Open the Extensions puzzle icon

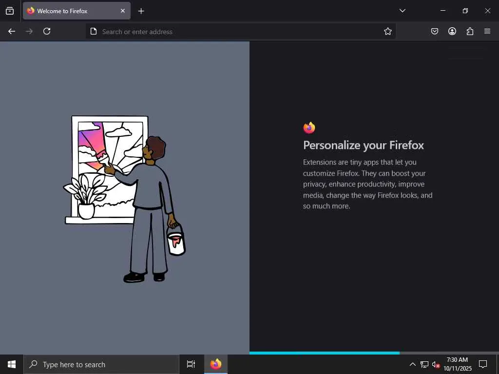coord(470,31)
